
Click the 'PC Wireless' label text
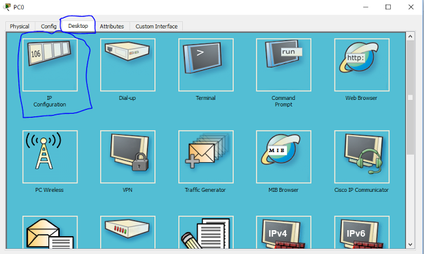click(x=50, y=190)
